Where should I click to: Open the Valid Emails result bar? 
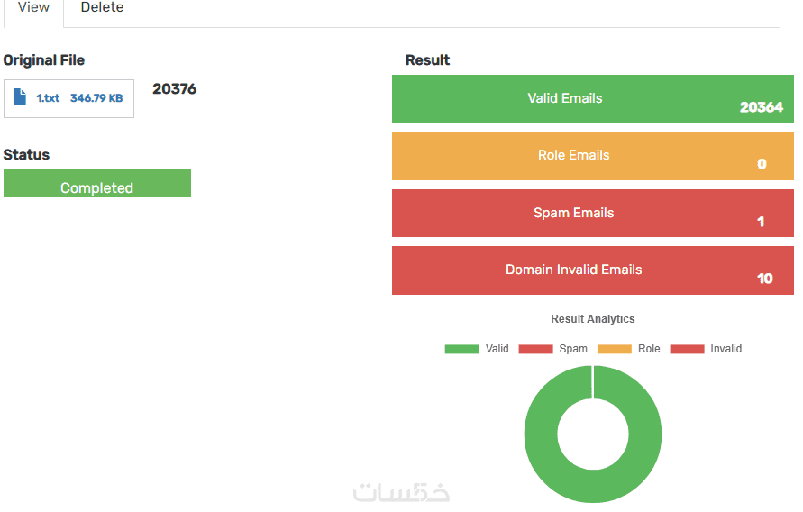pos(592,98)
